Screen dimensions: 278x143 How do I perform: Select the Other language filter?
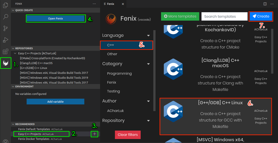pos(112,54)
